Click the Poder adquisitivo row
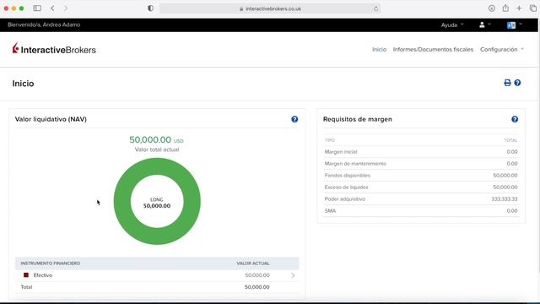This screenshot has height=304, width=540. pyautogui.click(x=421, y=199)
